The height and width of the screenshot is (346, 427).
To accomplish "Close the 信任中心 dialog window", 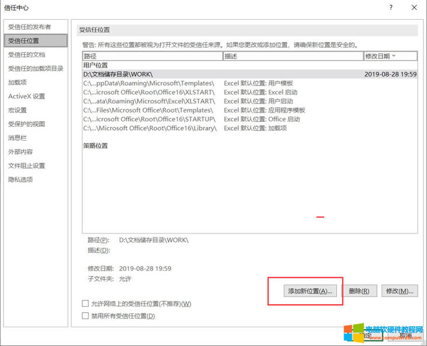I will tap(414, 8).
